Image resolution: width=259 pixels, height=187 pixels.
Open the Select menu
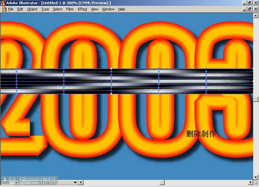[x=58, y=9]
